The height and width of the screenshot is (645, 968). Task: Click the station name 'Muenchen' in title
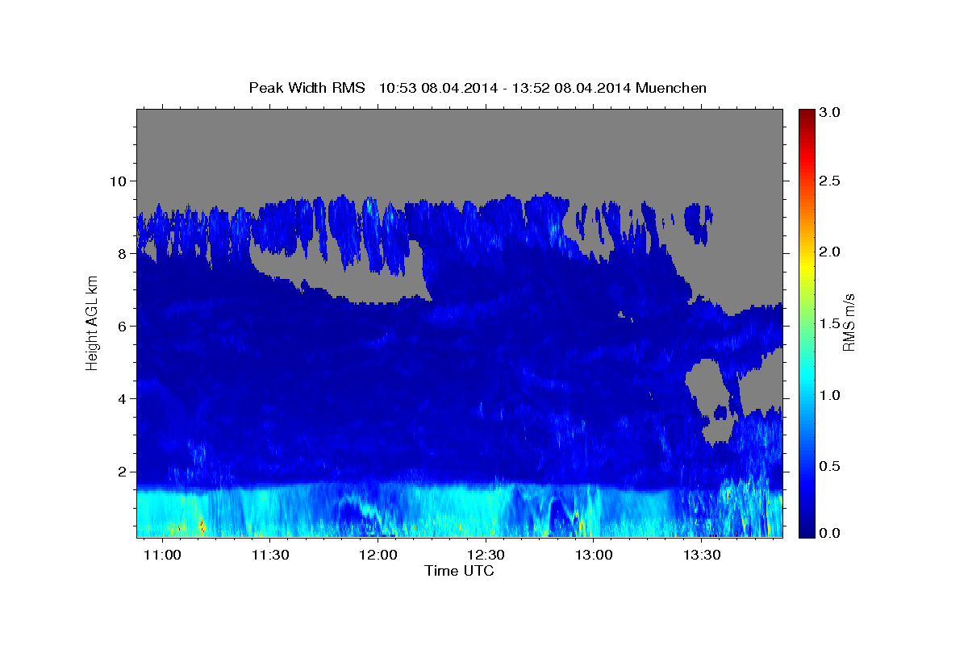tap(671, 88)
